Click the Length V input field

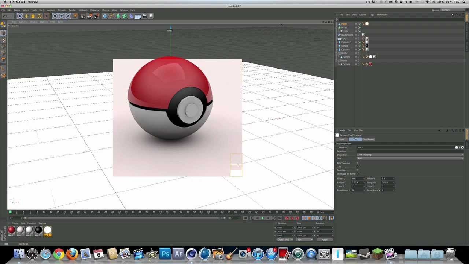[387, 182]
